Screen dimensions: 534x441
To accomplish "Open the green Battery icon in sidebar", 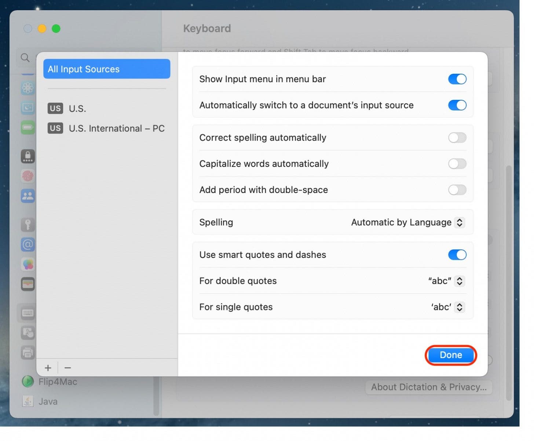I will (28, 127).
